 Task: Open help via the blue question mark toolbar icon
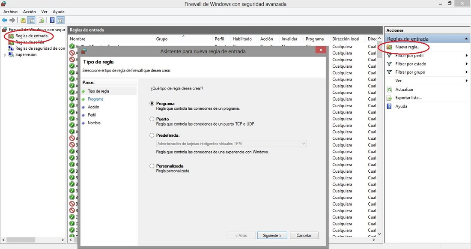coord(52,20)
